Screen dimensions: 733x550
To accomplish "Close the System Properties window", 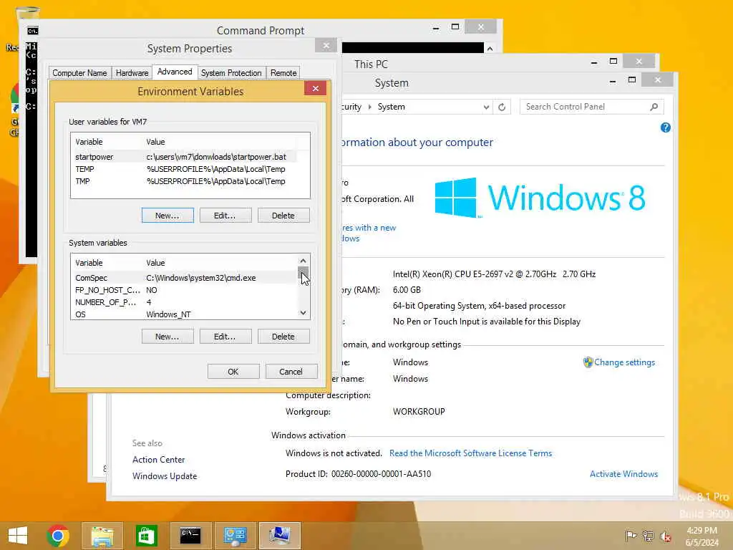I will (x=326, y=45).
